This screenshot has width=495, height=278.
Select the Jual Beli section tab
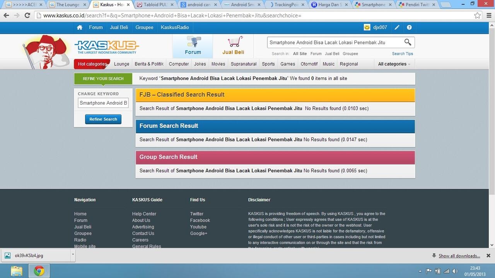tap(233, 46)
